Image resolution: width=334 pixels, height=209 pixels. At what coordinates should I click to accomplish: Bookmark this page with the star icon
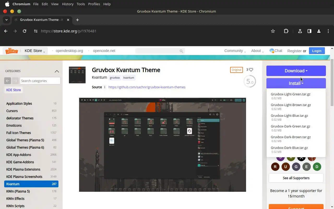click(273, 31)
